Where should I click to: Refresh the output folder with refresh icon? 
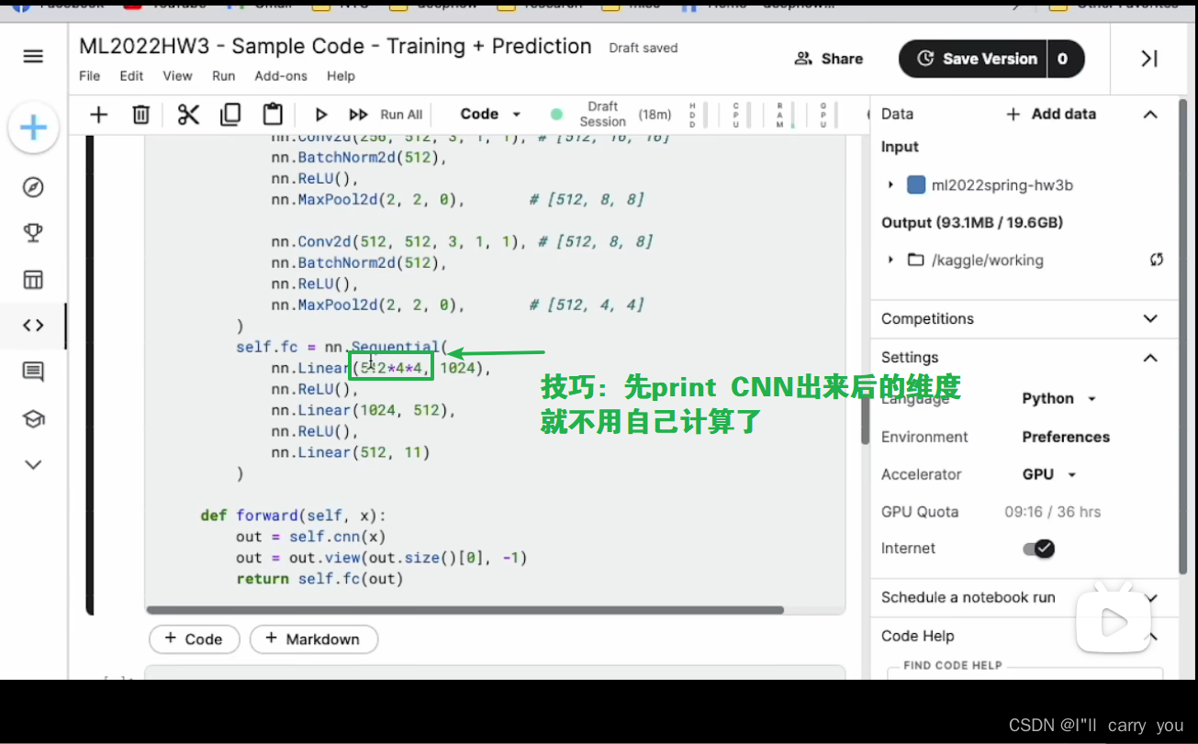click(x=1157, y=260)
